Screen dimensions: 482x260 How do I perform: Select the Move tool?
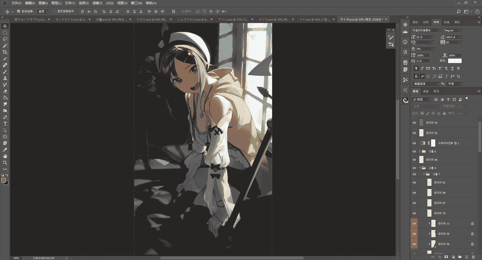(x=5, y=26)
